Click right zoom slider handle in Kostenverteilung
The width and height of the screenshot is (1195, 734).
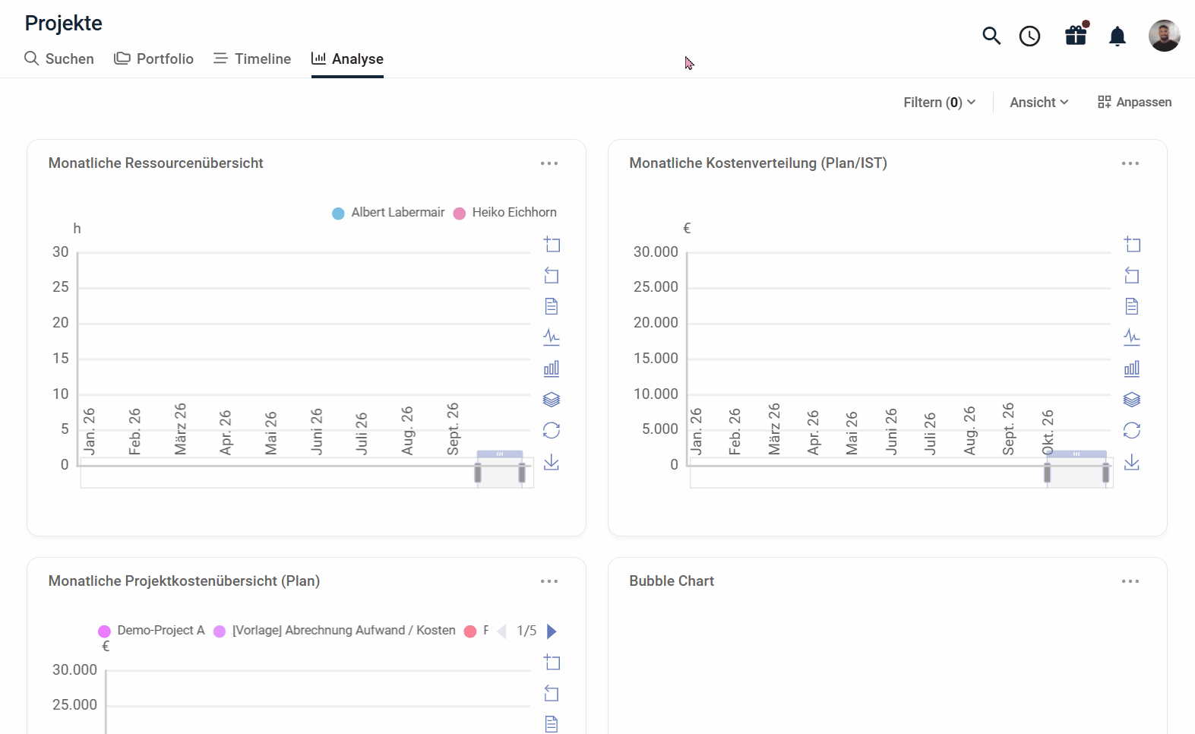(1106, 473)
